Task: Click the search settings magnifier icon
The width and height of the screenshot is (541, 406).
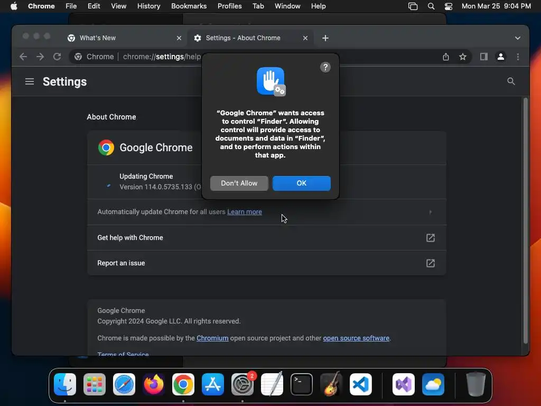Action: (511, 81)
